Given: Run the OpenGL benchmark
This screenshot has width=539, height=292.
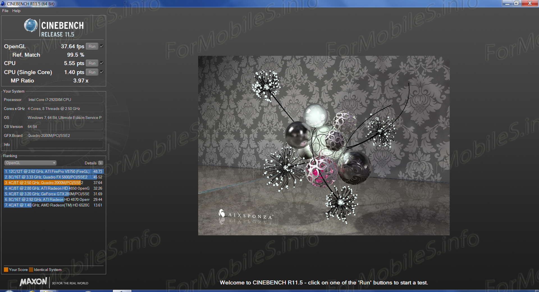Looking at the screenshot, I should coord(92,46).
